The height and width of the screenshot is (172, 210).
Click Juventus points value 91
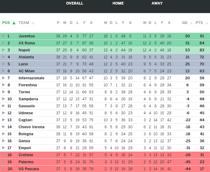point(202,36)
